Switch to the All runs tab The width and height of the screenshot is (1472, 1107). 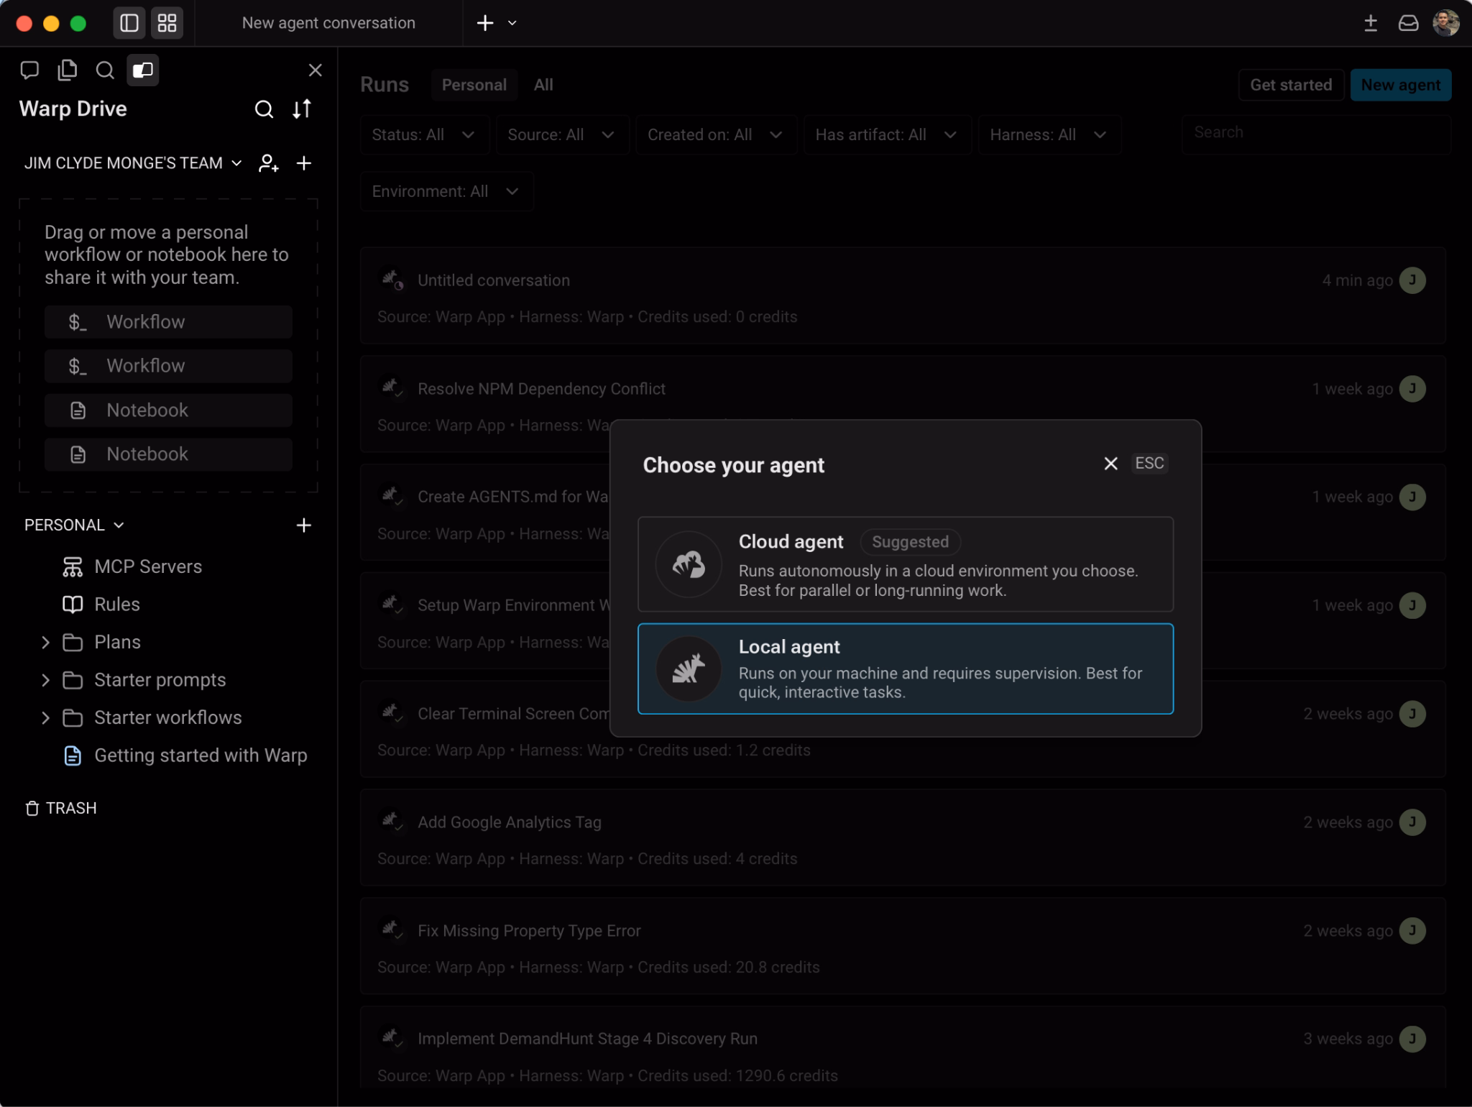(543, 85)
